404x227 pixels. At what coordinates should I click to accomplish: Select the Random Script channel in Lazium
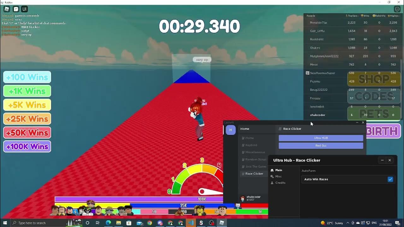(254, 160)
